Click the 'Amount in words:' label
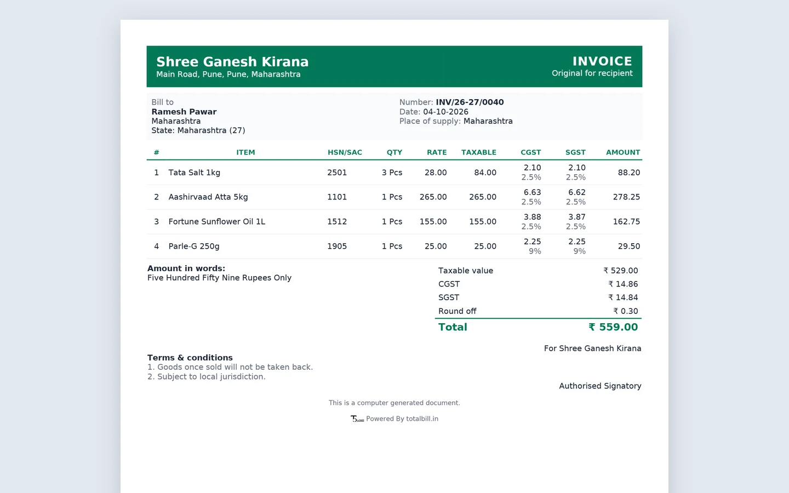Screen dimensions: 789x493 186,268
